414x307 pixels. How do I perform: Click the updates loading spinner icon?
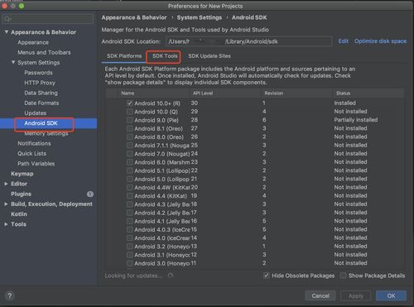tap(171, 276)
